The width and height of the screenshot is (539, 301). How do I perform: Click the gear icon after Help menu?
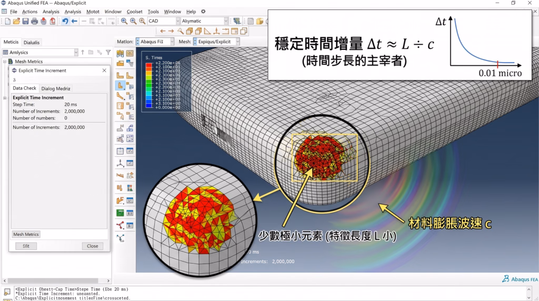203,12
